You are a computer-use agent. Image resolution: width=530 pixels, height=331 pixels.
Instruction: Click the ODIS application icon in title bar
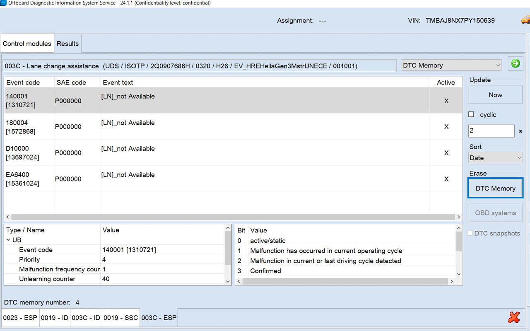pyautogui.click(x=3, y=3)
